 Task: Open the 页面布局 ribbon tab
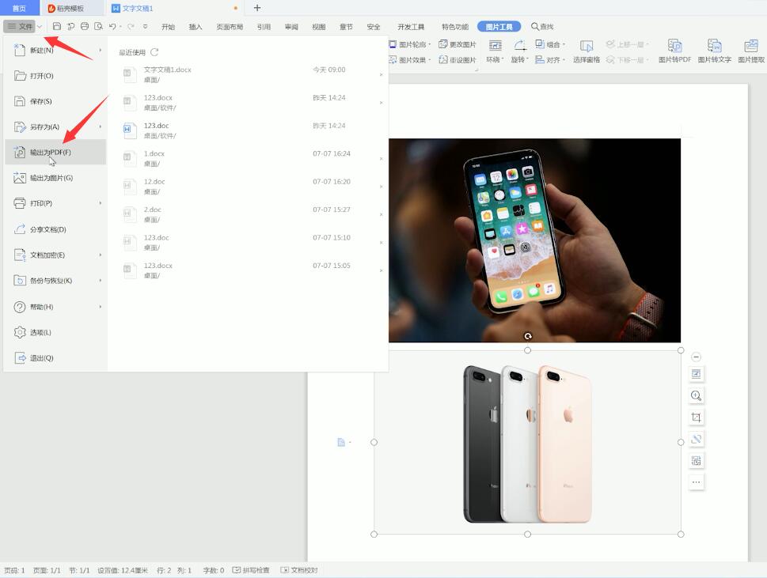230,27
